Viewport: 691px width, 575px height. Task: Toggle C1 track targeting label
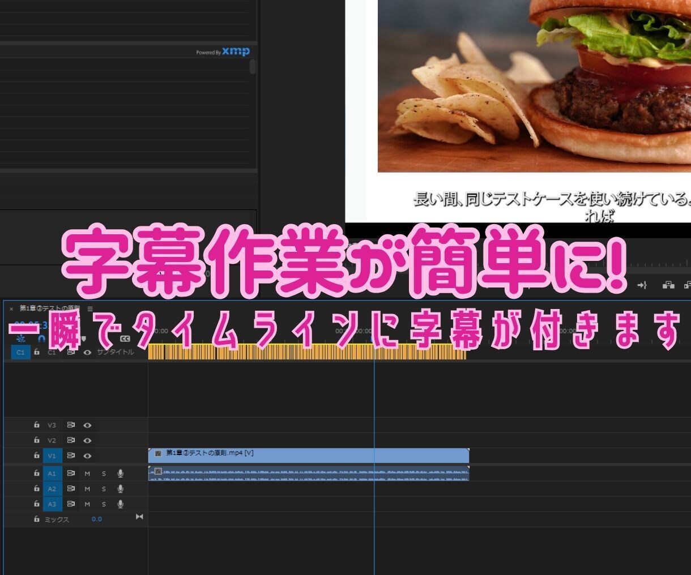[x=52, y=352]
